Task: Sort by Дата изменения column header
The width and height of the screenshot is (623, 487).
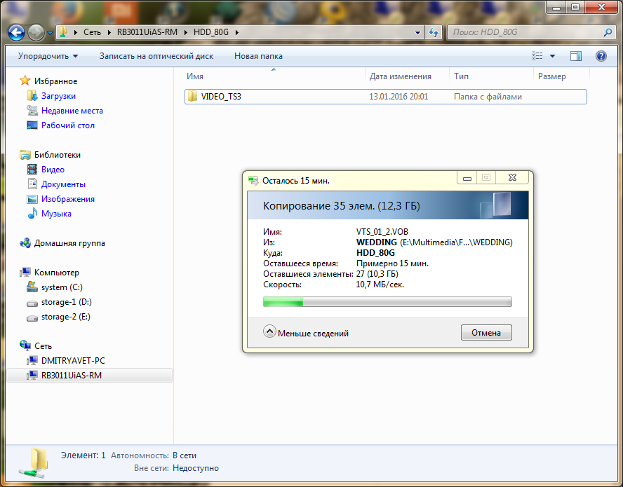Action: click(400, 76)
